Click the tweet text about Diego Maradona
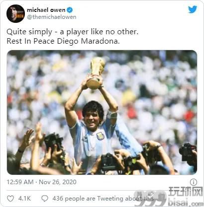Viewport: 204px width, 207px height. 73,36
